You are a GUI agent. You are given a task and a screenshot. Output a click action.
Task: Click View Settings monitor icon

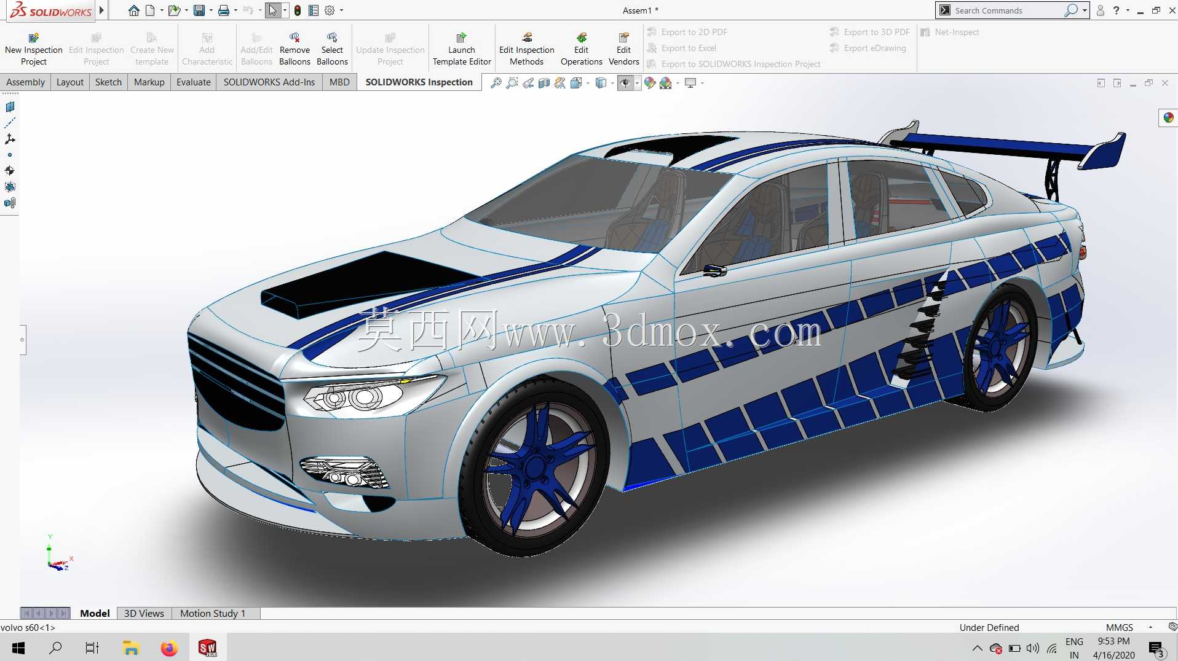point(690,83)
